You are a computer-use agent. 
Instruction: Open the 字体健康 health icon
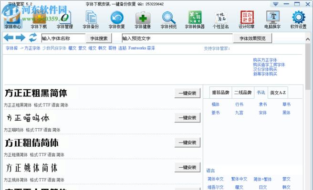(x=143, y=20)
